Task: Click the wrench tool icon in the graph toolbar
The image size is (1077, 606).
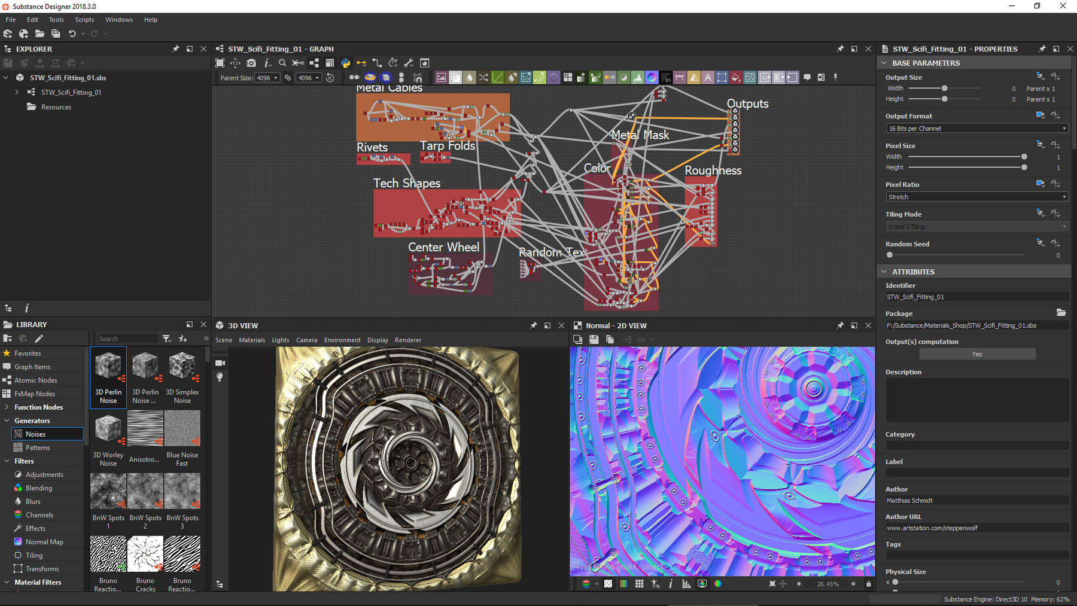Action: [409, 63]
